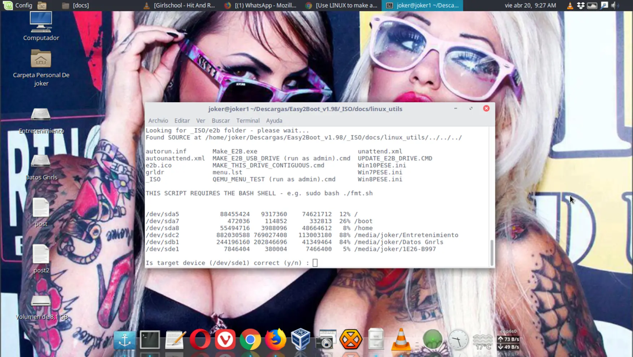Open the Computador desktop icon
The image size is (633, 357).
(41, 26)
